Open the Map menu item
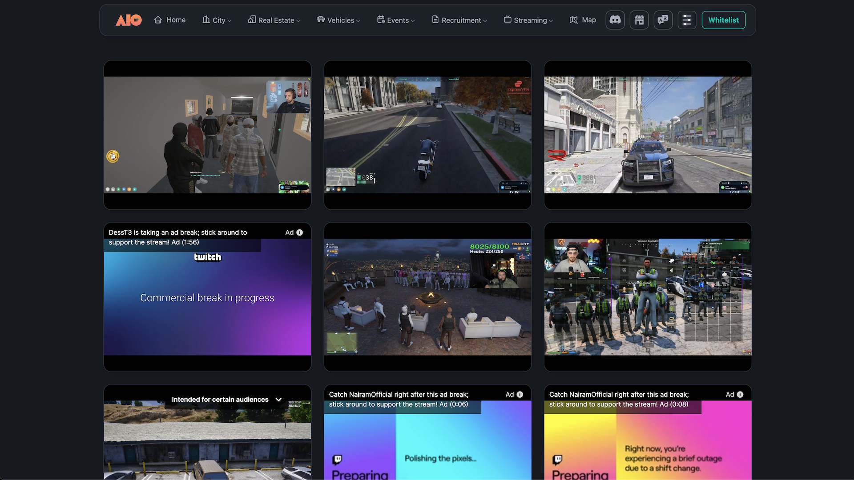Viewport: 854px width, 480px height. tap(583, 20)
